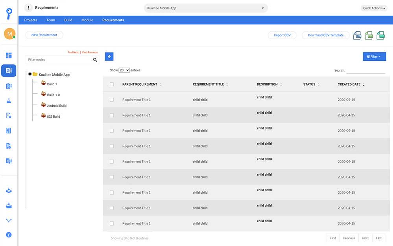Viewport: 393px width, 246px height.
Task: Check the first Requirement Title 1 row
Action: [112, 100]
